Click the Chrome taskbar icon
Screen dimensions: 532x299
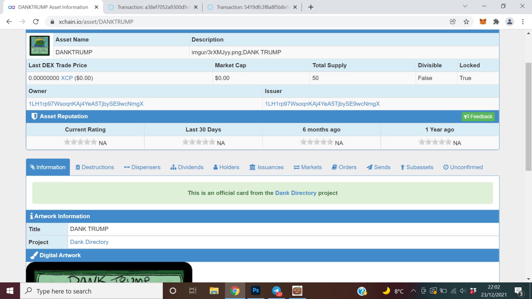pyautogui.click(x=235, y=291)
